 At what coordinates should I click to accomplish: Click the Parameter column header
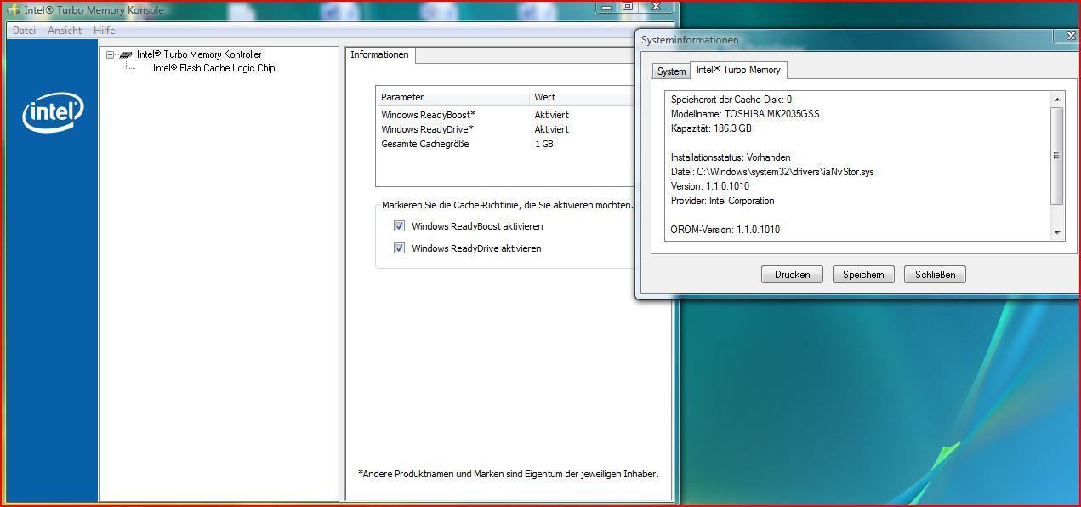(452, 97)
